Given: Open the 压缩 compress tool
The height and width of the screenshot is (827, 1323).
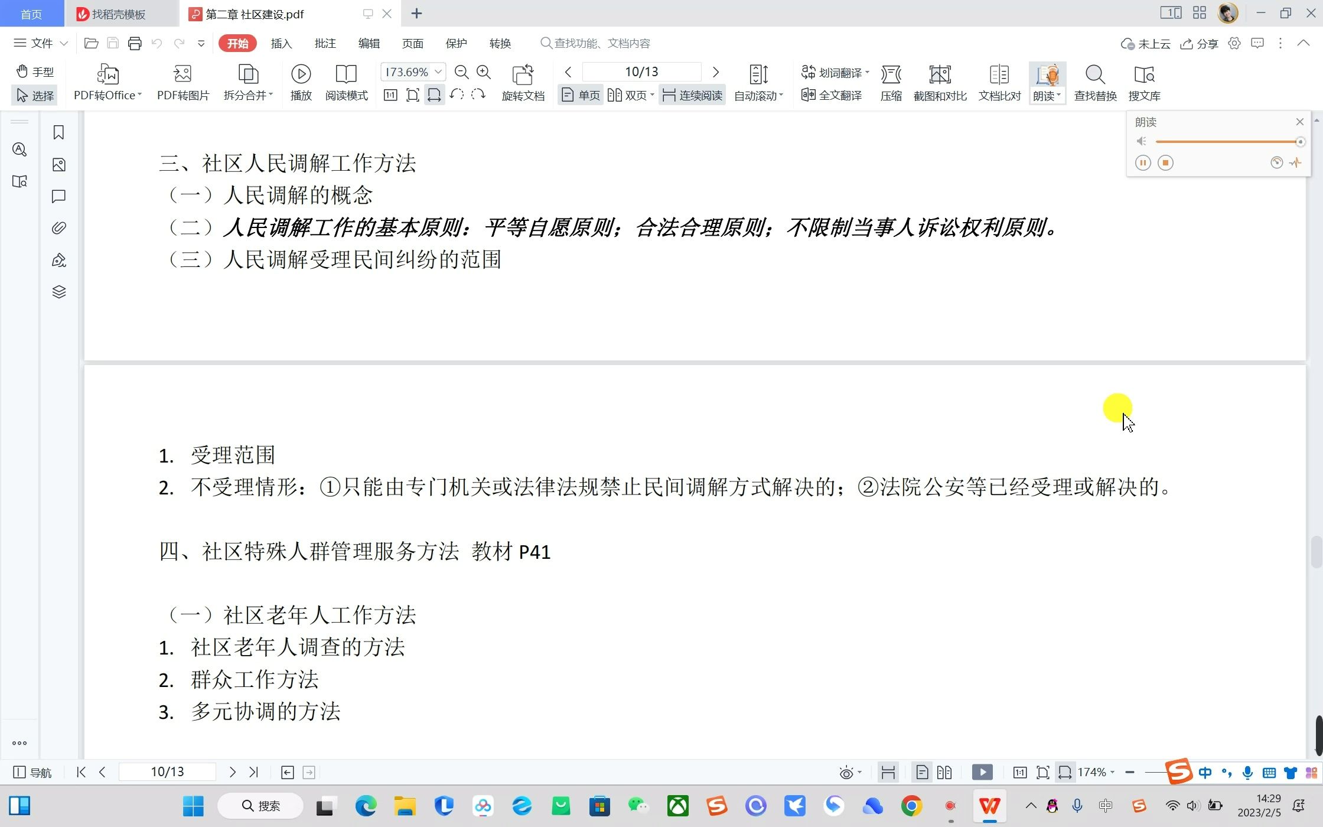Looking at the screenshot, I should click(x=891, y=82).
